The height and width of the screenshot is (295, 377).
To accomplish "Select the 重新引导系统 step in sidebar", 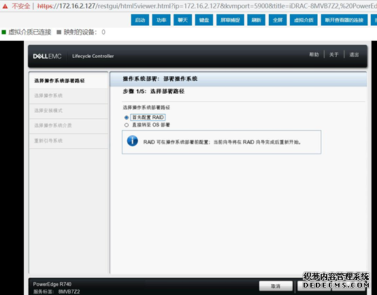I will pyautogui.click(x=69, y=141).
